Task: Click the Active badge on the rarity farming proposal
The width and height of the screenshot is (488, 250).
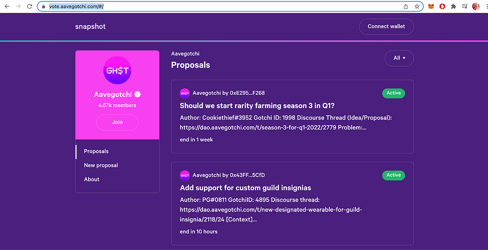Action: (x=393, y=93)
